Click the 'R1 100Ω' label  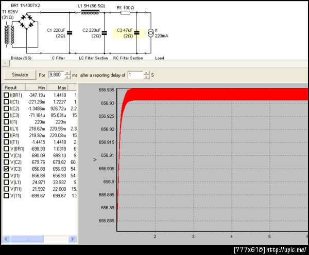pyautogui.click(x=125, y=8)
